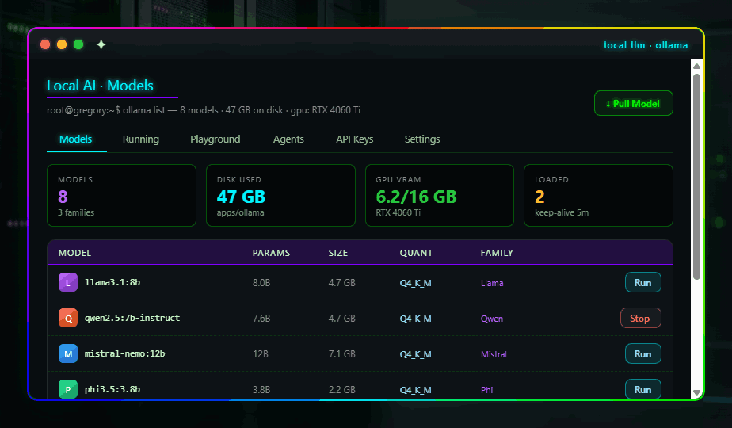Select the qwen2.5:7b-instruct model name
The width and height of the screenshot is (732, 428).
(132, 318)
